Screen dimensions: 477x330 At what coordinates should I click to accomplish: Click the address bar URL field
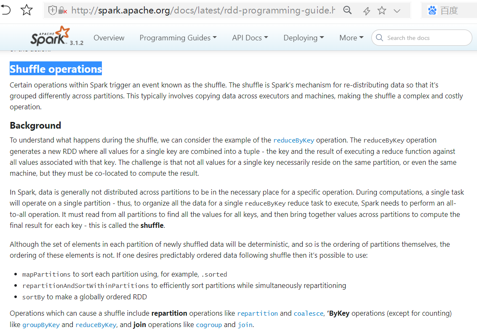[203, 11]
